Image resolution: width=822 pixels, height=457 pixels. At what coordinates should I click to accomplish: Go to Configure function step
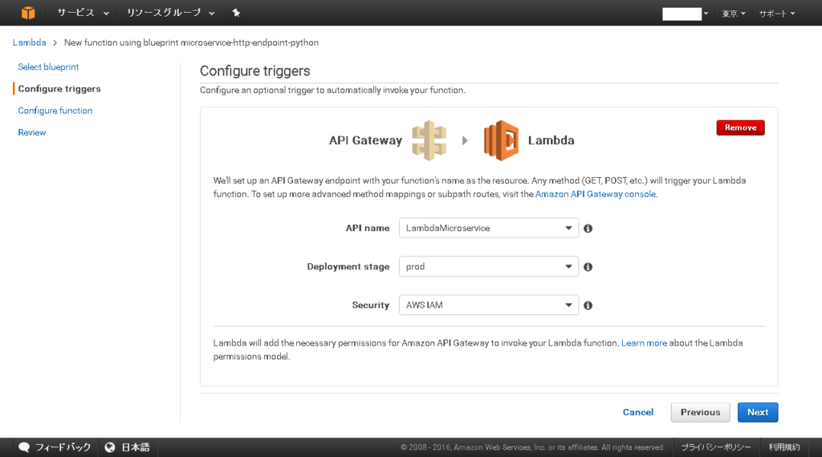(55, 111)
